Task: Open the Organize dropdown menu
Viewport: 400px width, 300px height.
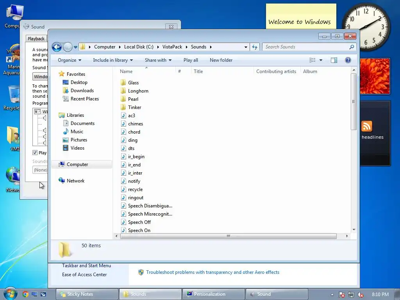Action: (x=70, y=60)
